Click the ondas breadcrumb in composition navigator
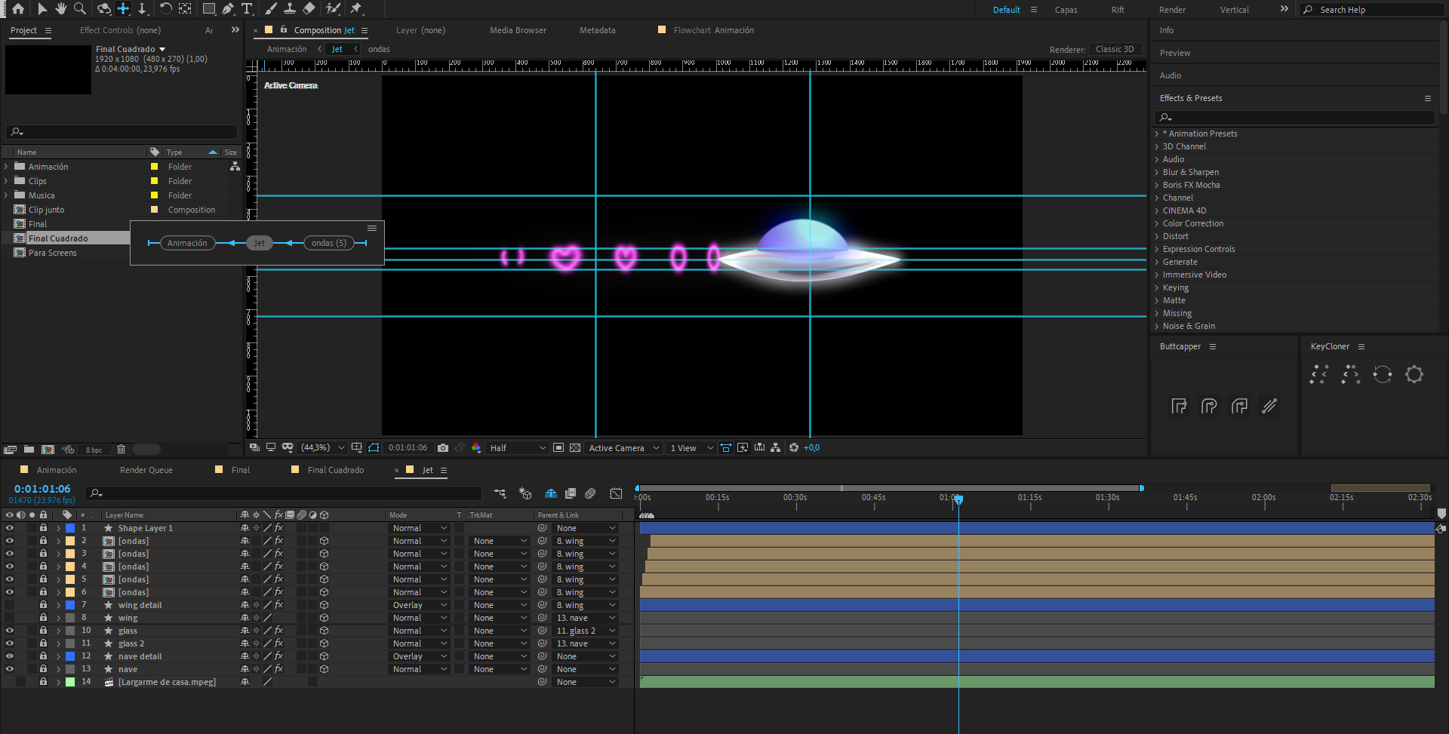 pos(379,49)
